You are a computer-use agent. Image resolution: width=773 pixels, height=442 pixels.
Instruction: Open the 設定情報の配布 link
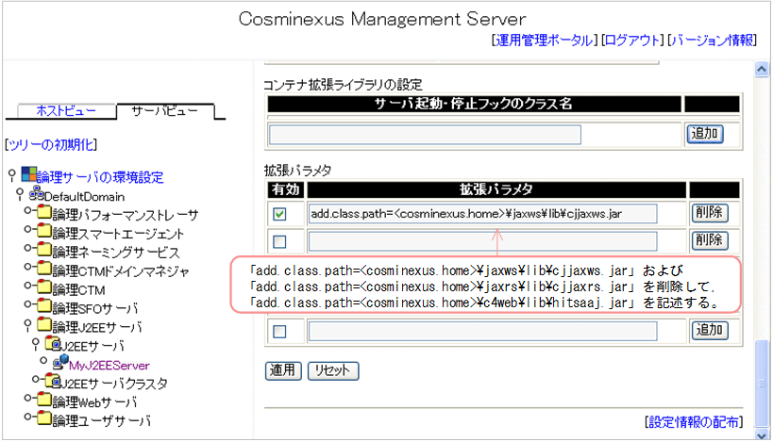(x=693, y=422)
